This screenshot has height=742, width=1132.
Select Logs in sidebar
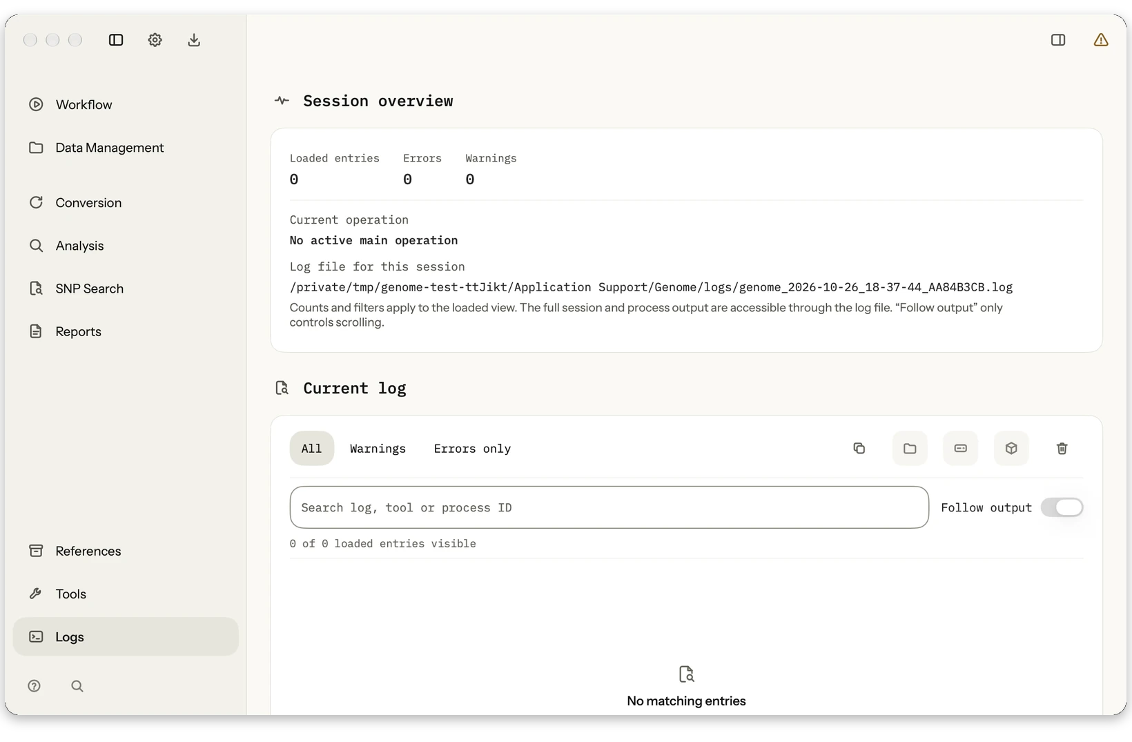(126, 636)
